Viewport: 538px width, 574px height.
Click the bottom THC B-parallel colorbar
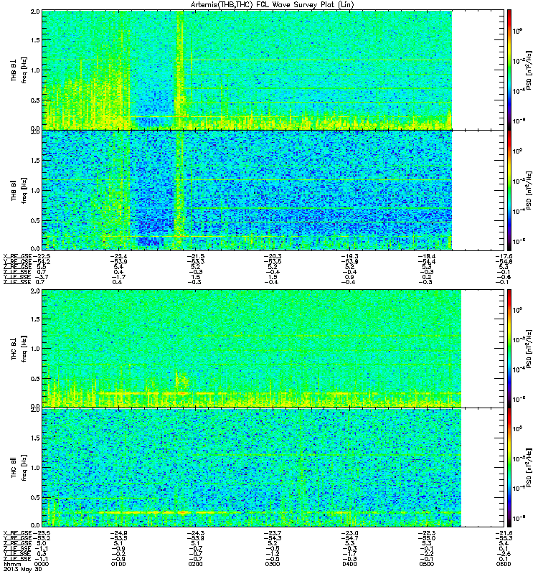pyautogui.click(x=509, y=468)
